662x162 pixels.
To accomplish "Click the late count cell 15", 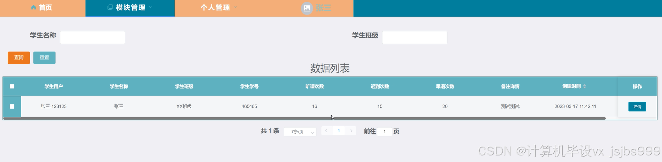I will point(380,107).
